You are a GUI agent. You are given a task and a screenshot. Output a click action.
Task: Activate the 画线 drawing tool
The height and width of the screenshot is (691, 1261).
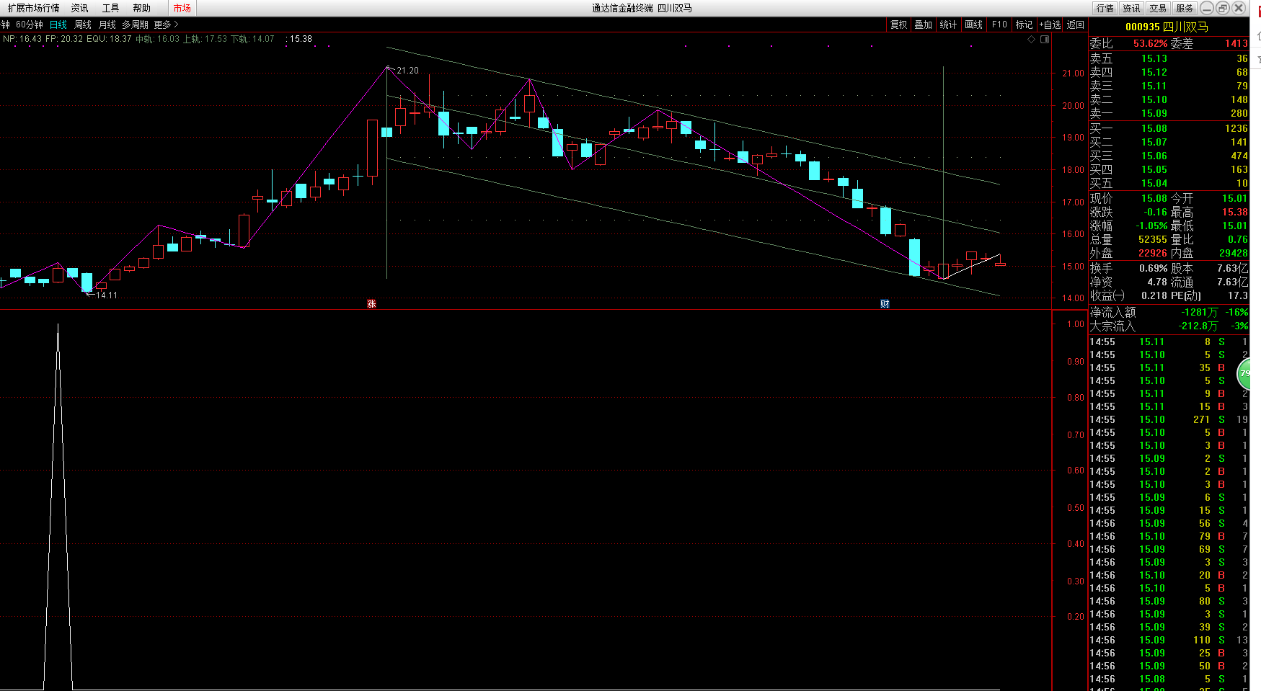coord(973,24)
